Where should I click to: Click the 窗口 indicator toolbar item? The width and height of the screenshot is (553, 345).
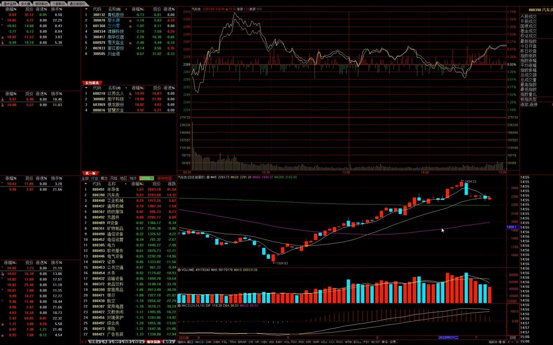pos(190,342)
